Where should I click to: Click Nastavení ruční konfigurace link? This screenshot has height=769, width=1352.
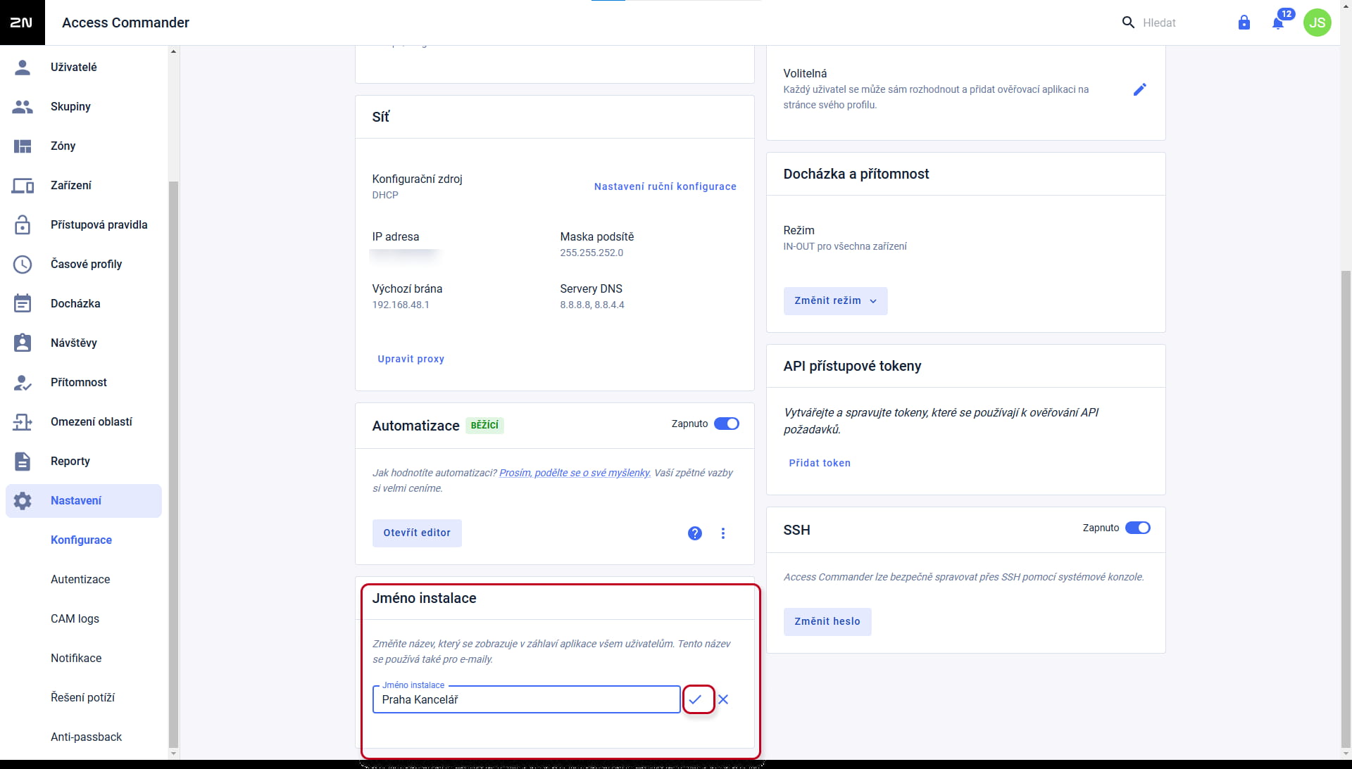click(665, 186)
